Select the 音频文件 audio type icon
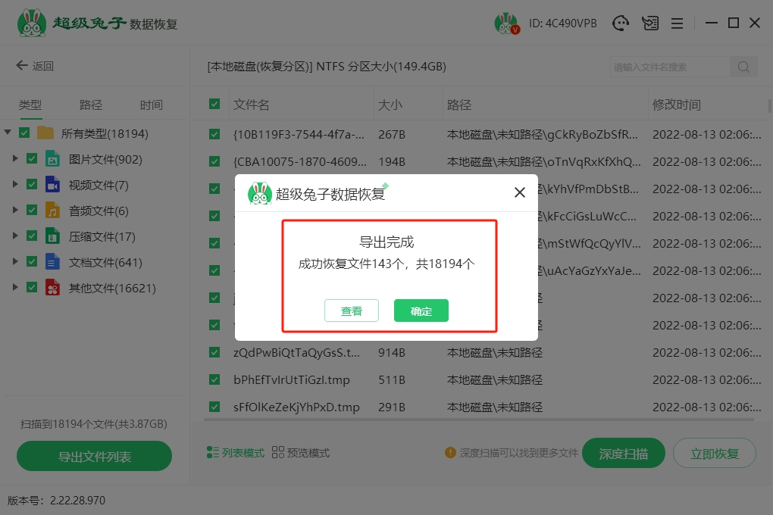 pos(52,211)
